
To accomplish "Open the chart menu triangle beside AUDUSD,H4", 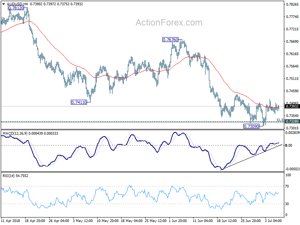I will click(3, 4).
